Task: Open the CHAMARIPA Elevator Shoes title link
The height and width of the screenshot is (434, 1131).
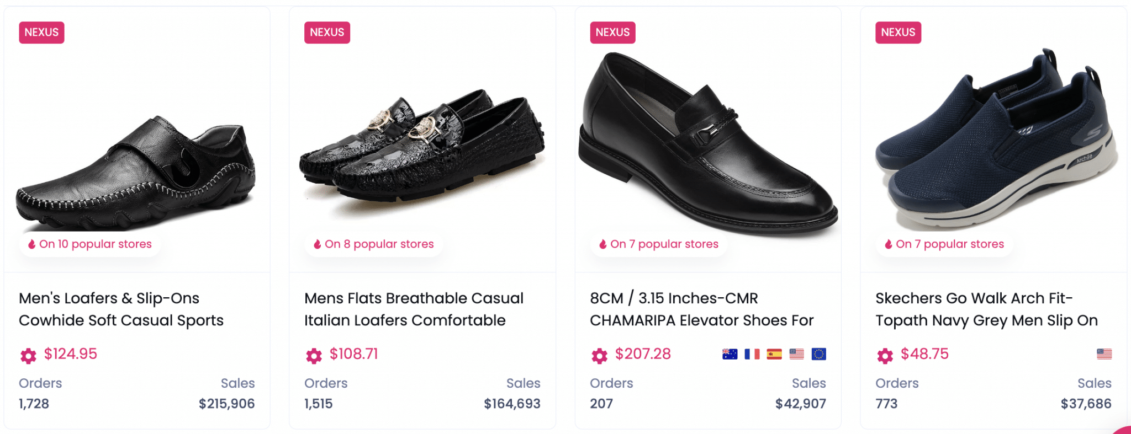Action: tap(701, 309)
